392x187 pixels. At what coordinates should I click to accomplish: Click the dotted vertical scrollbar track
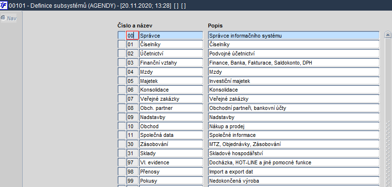click(388, 113)
